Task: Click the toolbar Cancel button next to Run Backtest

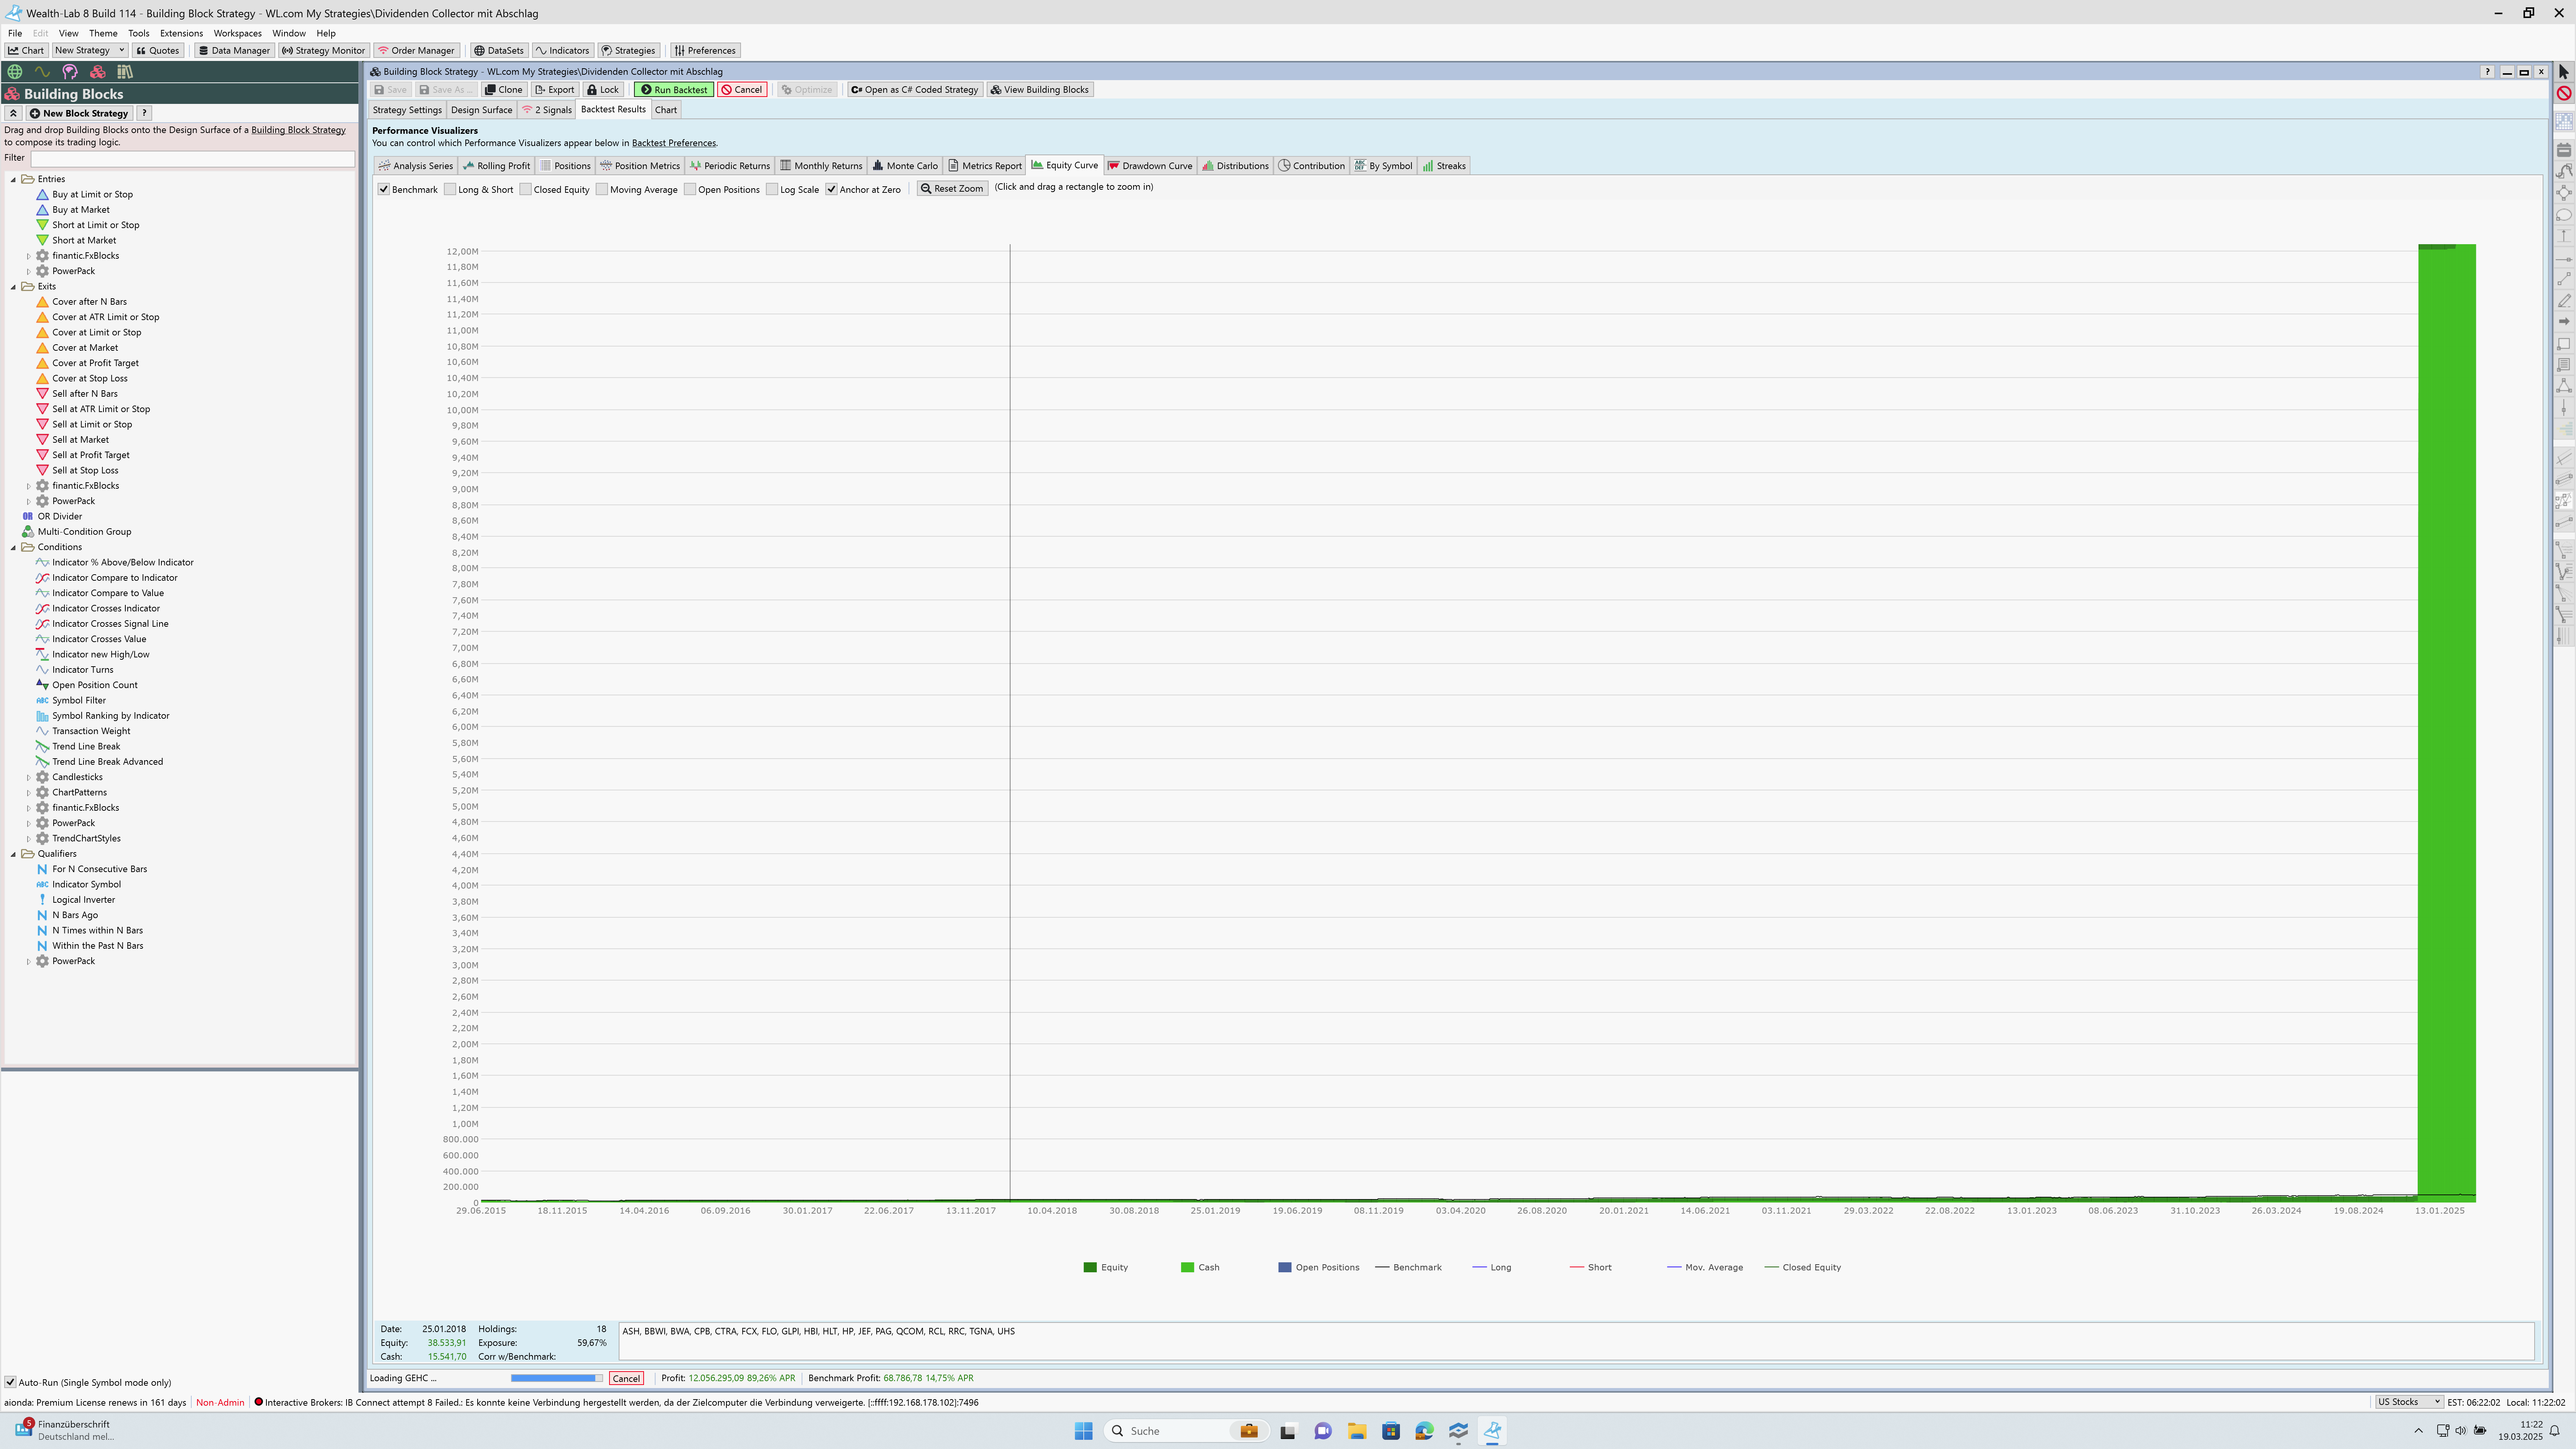Action: [742, 90]
